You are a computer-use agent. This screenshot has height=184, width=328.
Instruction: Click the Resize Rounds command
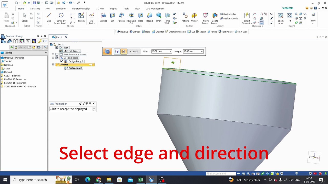(229, 18)
